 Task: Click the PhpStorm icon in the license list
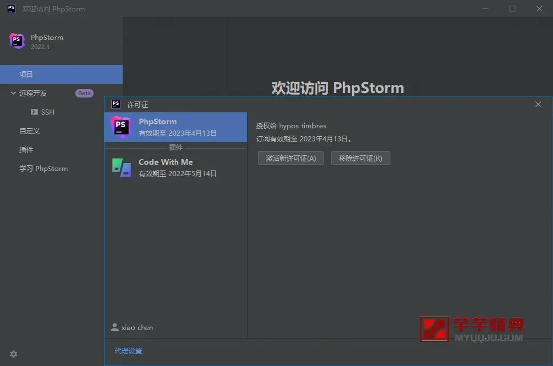click(x=120, y=127)
